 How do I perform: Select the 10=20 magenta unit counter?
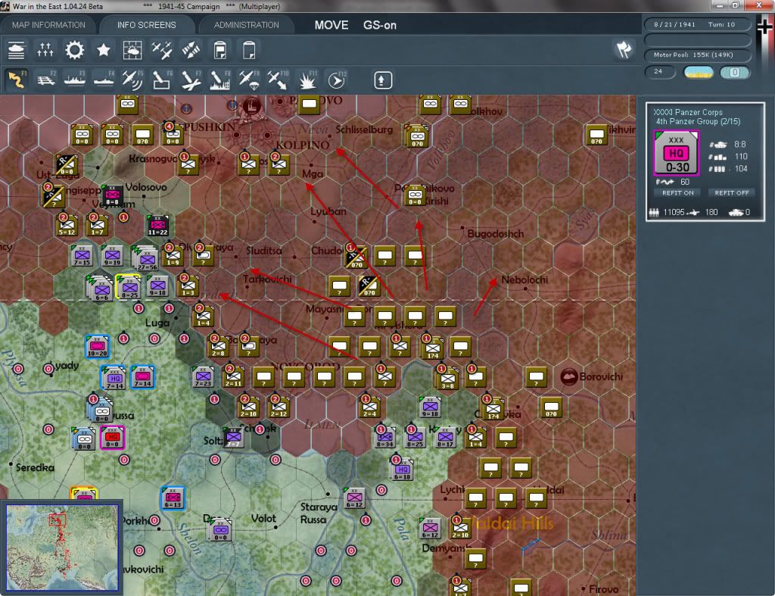tap(98, 347)
